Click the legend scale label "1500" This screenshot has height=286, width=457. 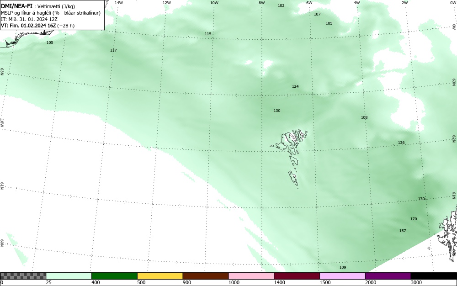click(325, 282)
